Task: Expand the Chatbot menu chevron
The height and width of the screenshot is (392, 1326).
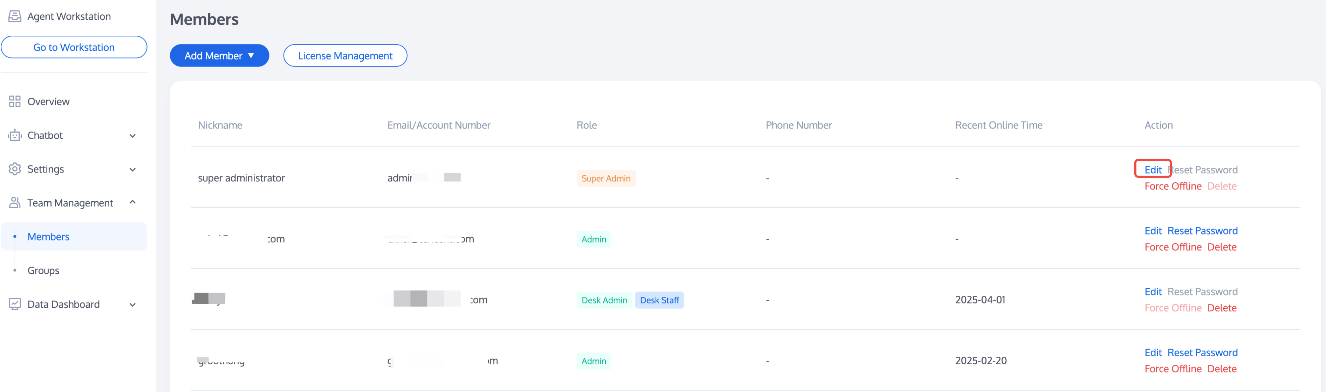Action: click(x=132, y=136)
